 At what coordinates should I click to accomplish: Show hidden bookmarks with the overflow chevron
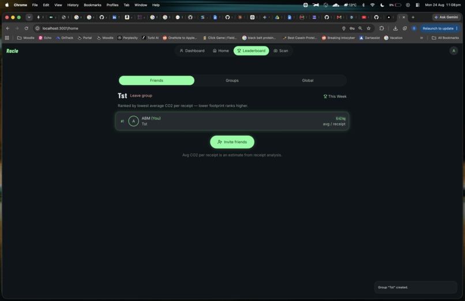point(421,38)
